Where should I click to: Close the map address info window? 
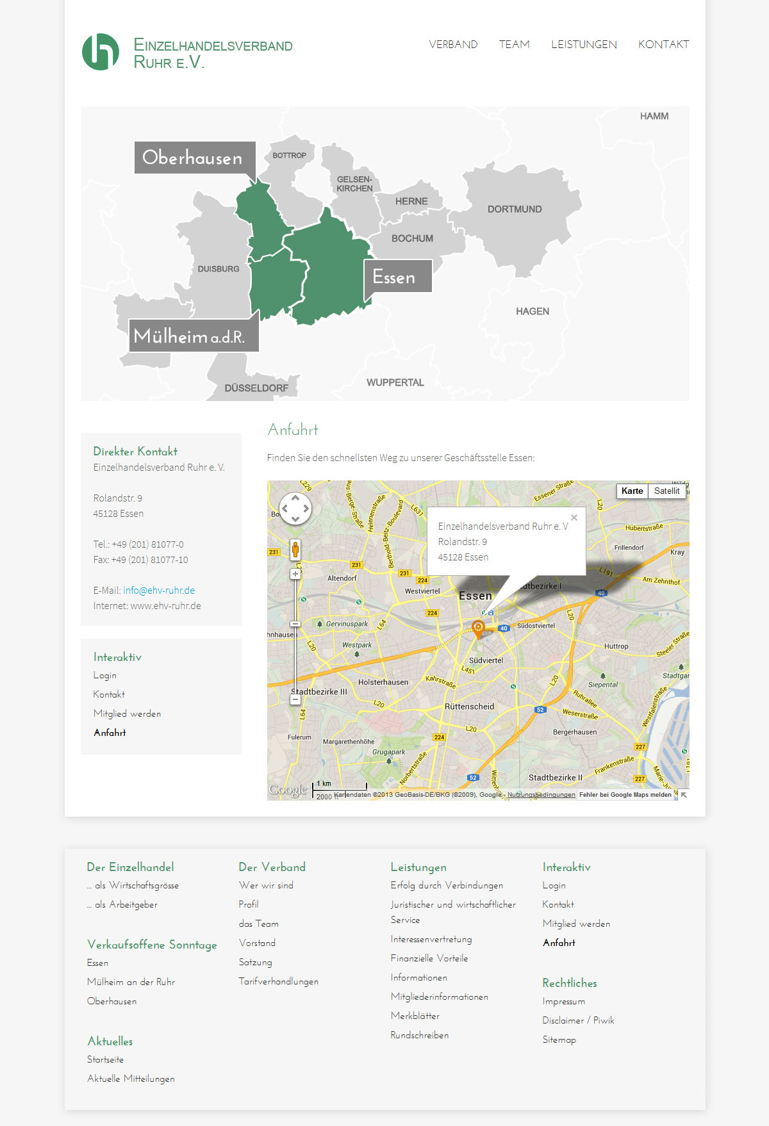[574, 518]
